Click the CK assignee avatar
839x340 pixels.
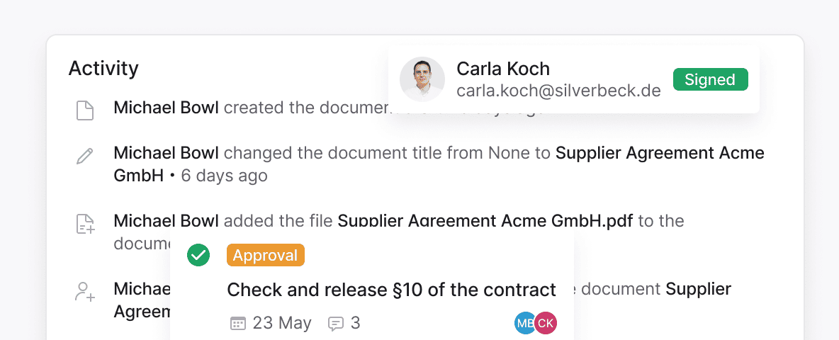point(546,323)
